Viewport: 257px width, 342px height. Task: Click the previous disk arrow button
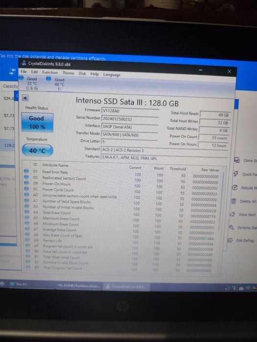tap(25, 98)
